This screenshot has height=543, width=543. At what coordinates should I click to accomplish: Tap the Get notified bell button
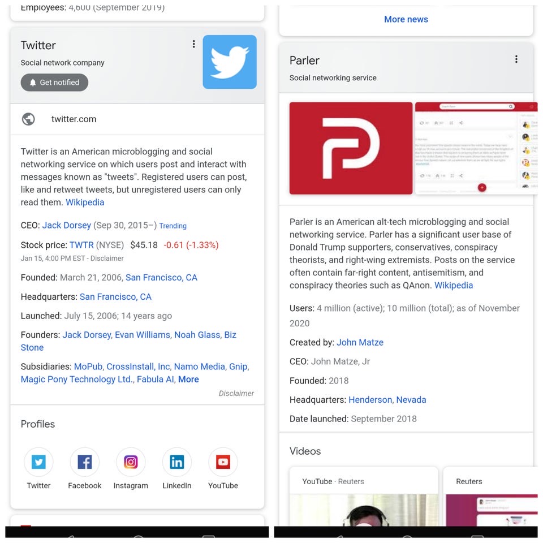click(54, 83)
